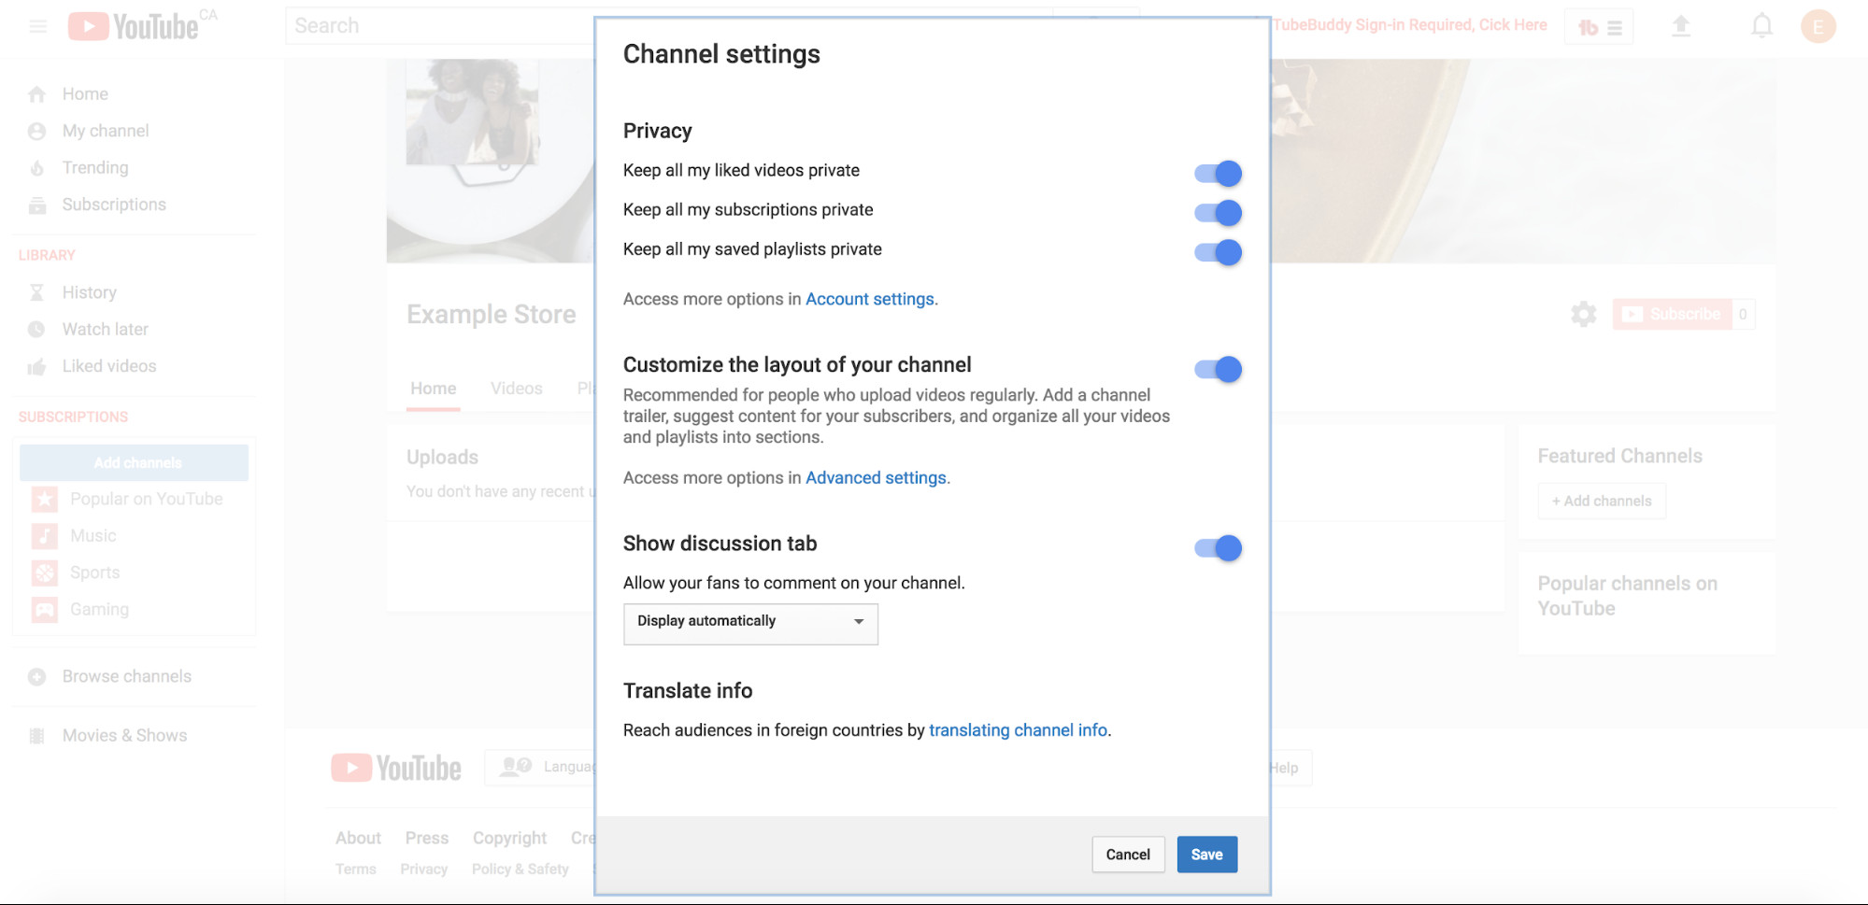Open the TubeBuddy menu icon
Image resolution: width=1868 pixels, height=905 pixels.
[x=1599, y=27]
